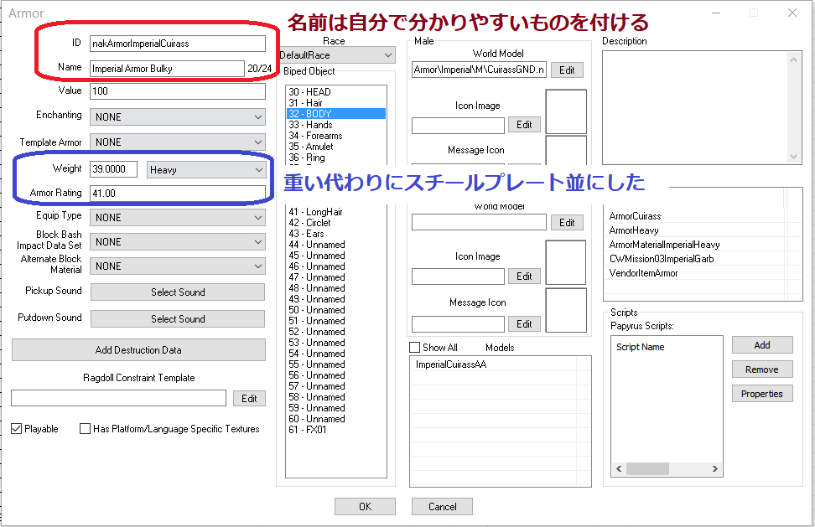
Task: Open the Heavy armor type dropdown
Action: 205,170
